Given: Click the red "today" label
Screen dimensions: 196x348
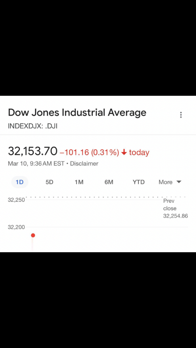Looking at the screenshot, I should point(139,153).
